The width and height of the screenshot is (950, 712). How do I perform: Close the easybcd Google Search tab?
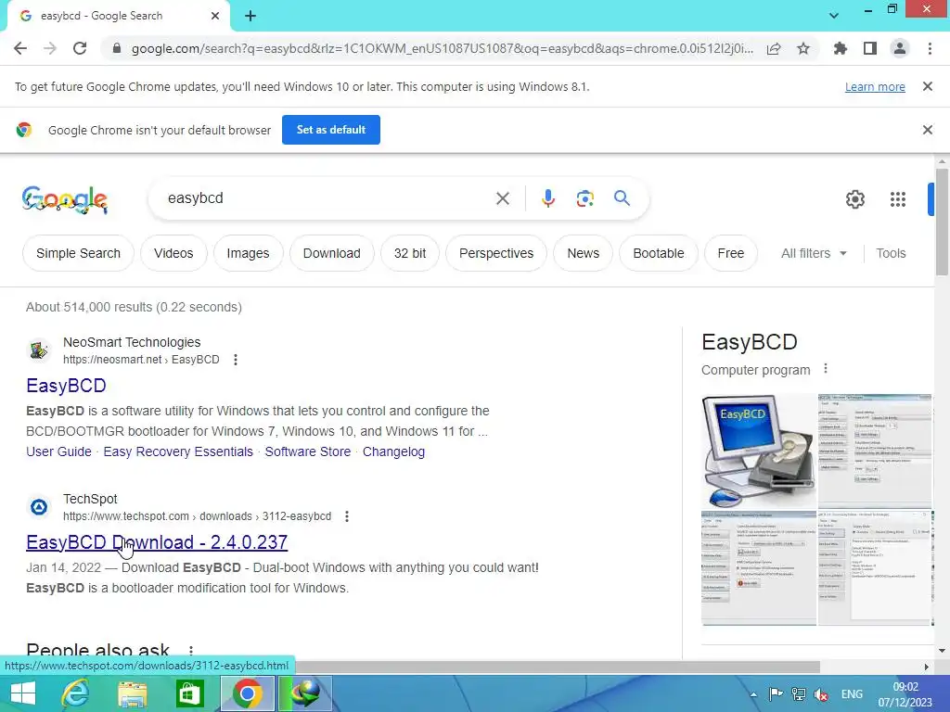pyautogui.click(x=215, y=16)
